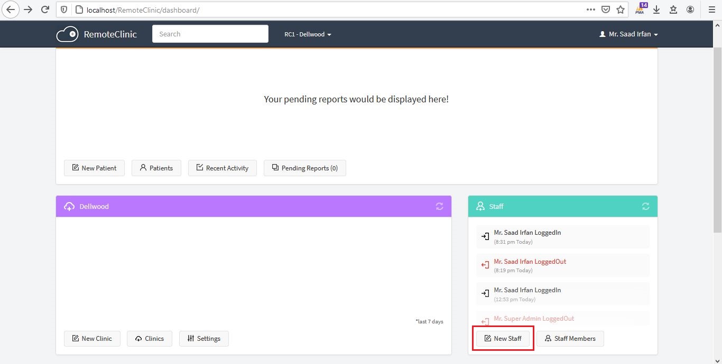Open Staff Members list
Image resolution: width=722 pixels, height=364 pixels.
click(x=570, y=338)
